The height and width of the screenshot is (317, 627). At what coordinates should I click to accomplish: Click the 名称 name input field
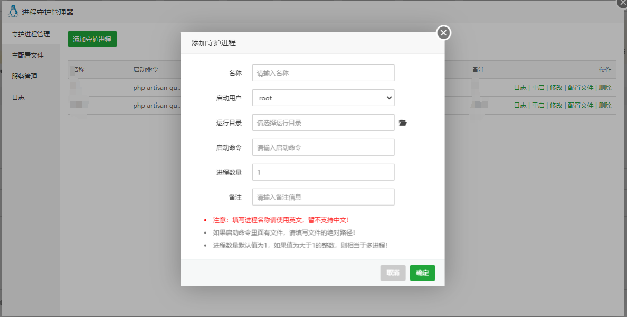(323, 73)
